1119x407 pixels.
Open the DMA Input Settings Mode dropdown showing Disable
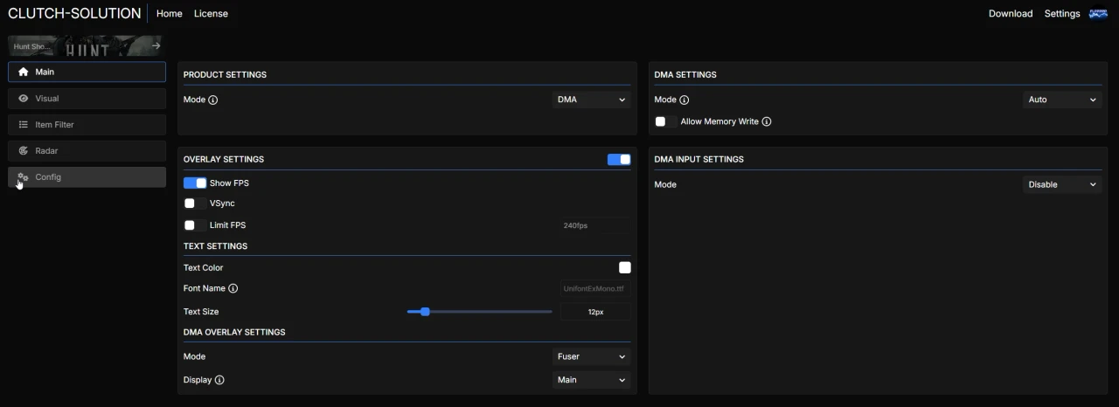(1062, 184)
